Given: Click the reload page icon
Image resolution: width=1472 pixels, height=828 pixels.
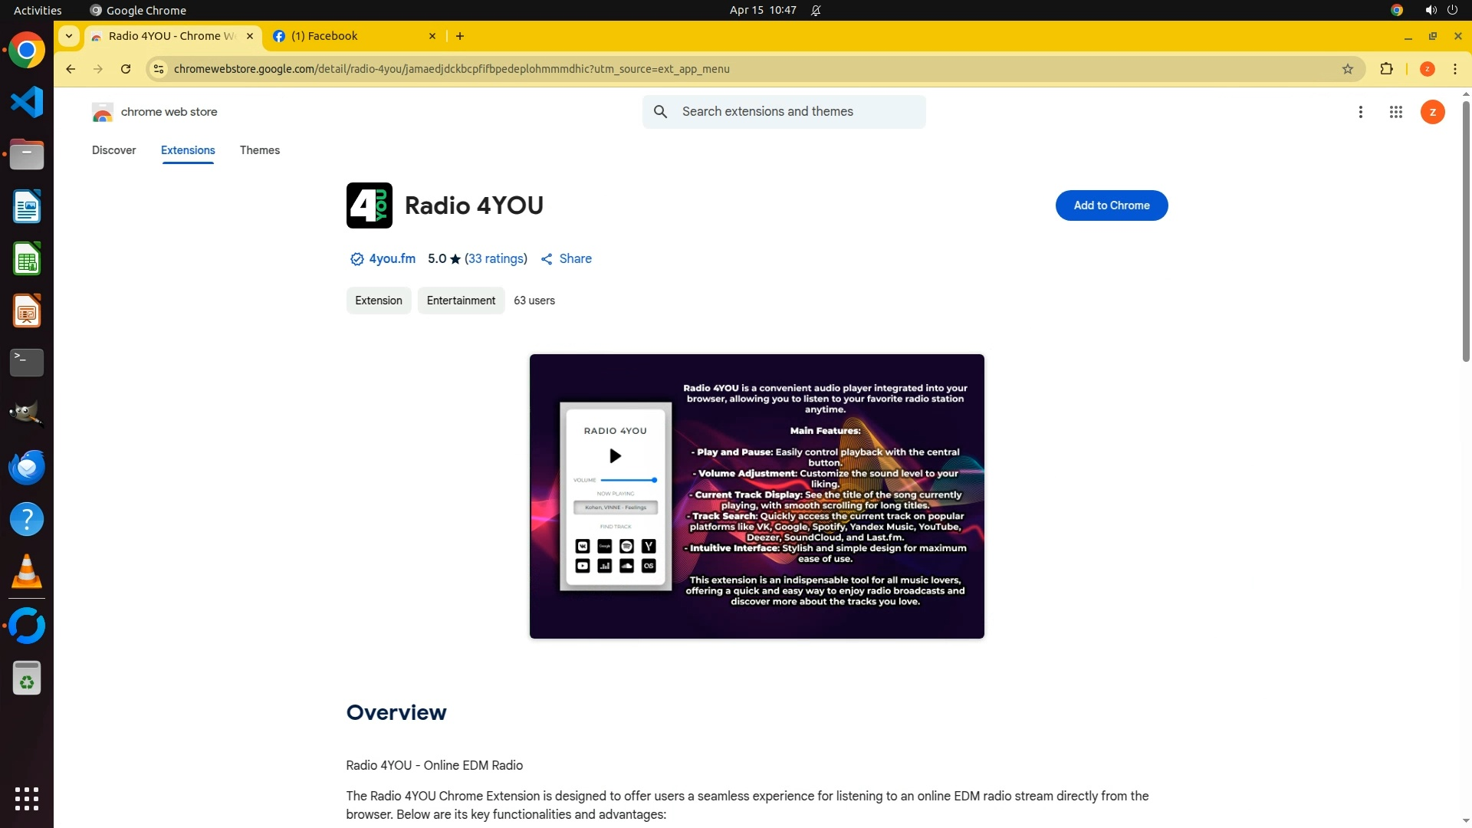Looking at the screenshot, I should click(x=126, y=69).
